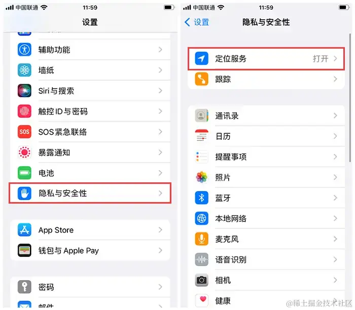Tap the Bluetooth (蓝牙) icon
355x310 pixels.
point(201,198)
